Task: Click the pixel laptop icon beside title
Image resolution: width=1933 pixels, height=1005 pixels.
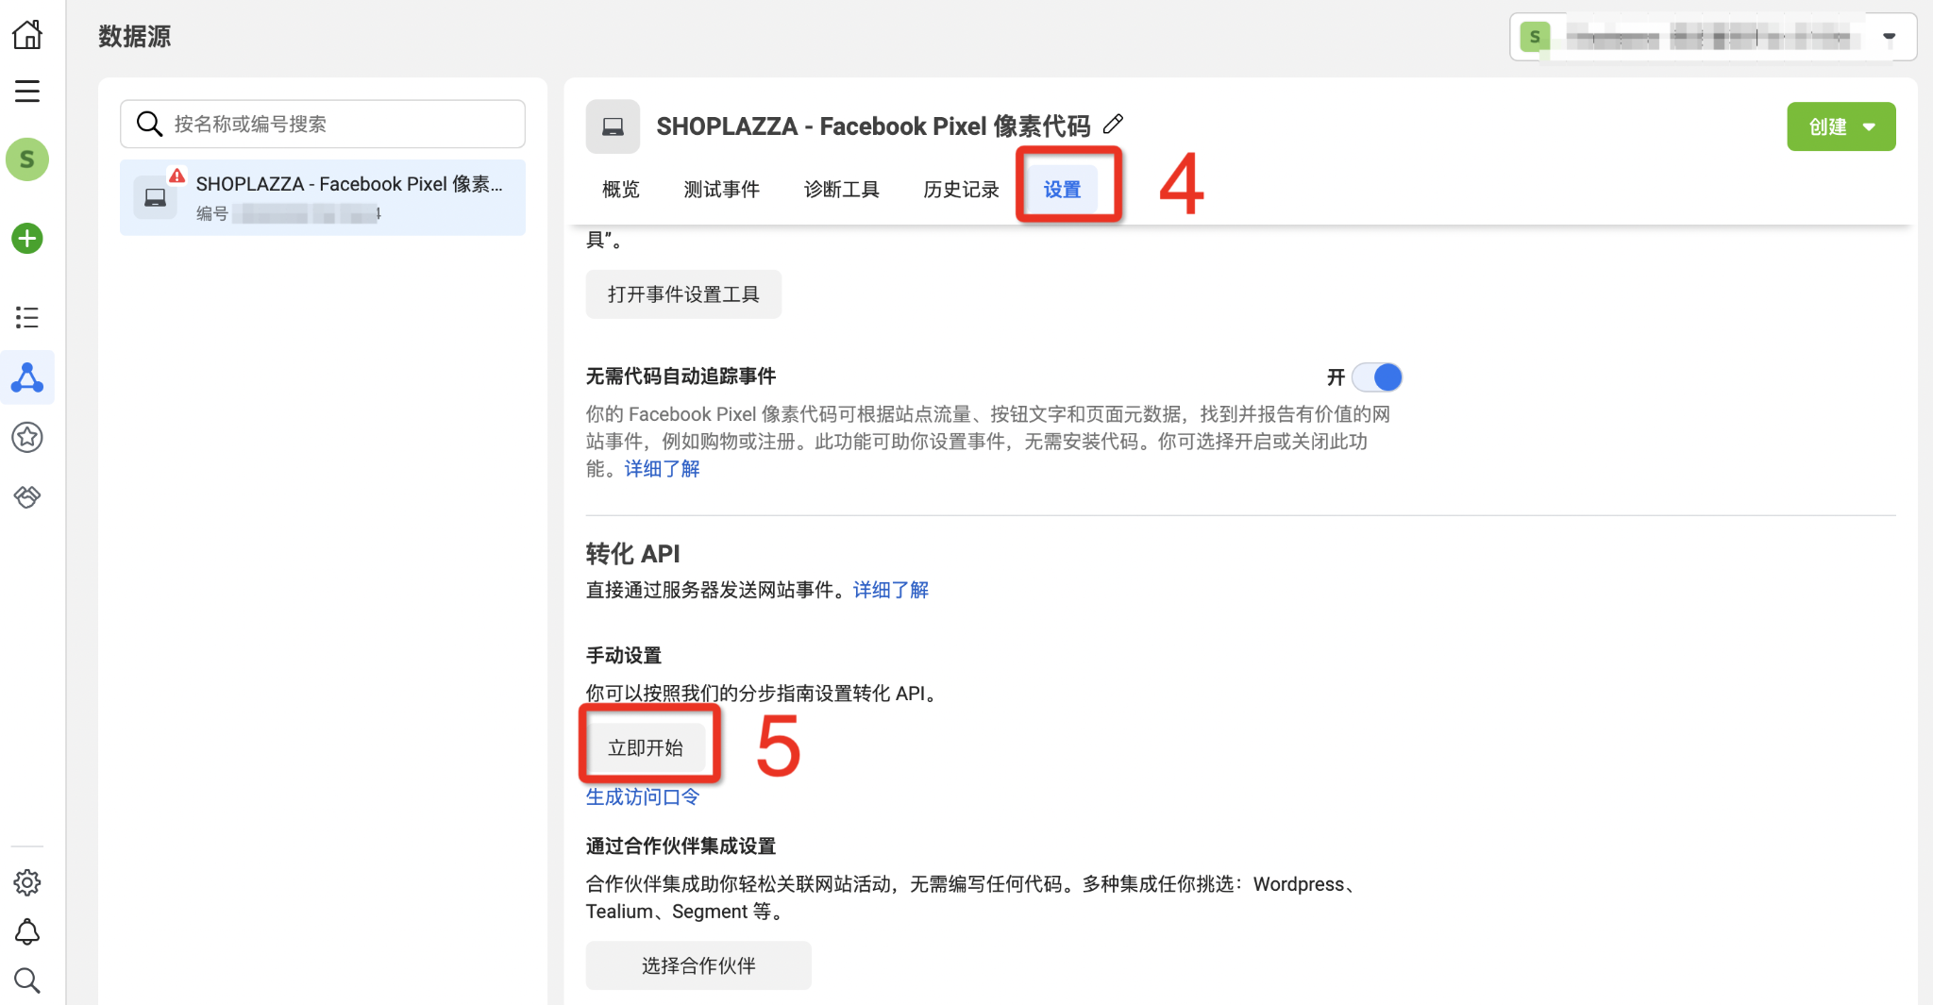Action: click(x=613, y=126)
